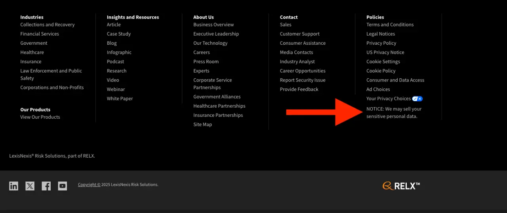This screenshot has height=213, width=507.
Task: Open Collections and Recovery link
Action: (48, 25)
